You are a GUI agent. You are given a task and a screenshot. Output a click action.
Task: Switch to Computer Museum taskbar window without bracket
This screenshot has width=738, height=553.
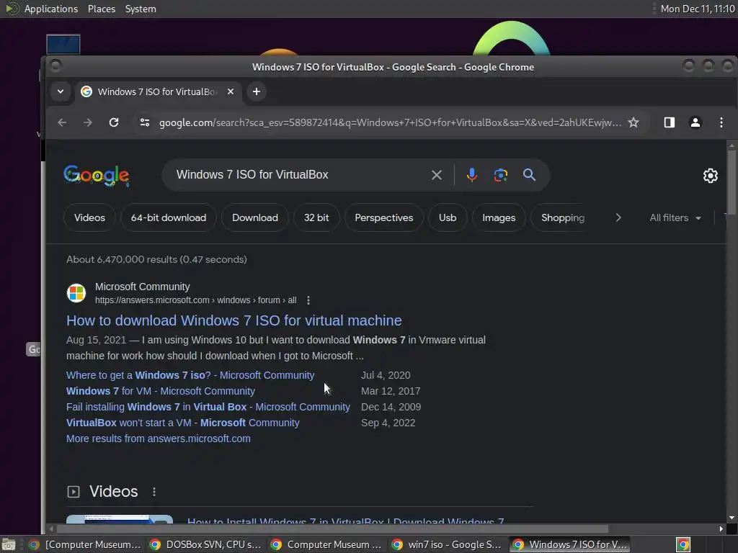326,544
